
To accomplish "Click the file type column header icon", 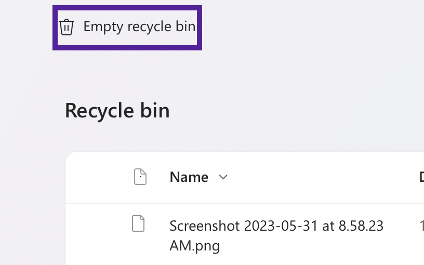I will click(140, 177).
